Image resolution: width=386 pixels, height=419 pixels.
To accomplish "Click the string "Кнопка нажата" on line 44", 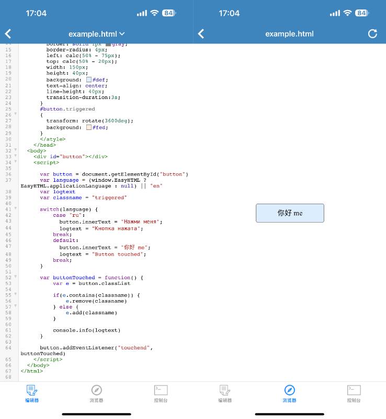I will (x=116, y=228).
